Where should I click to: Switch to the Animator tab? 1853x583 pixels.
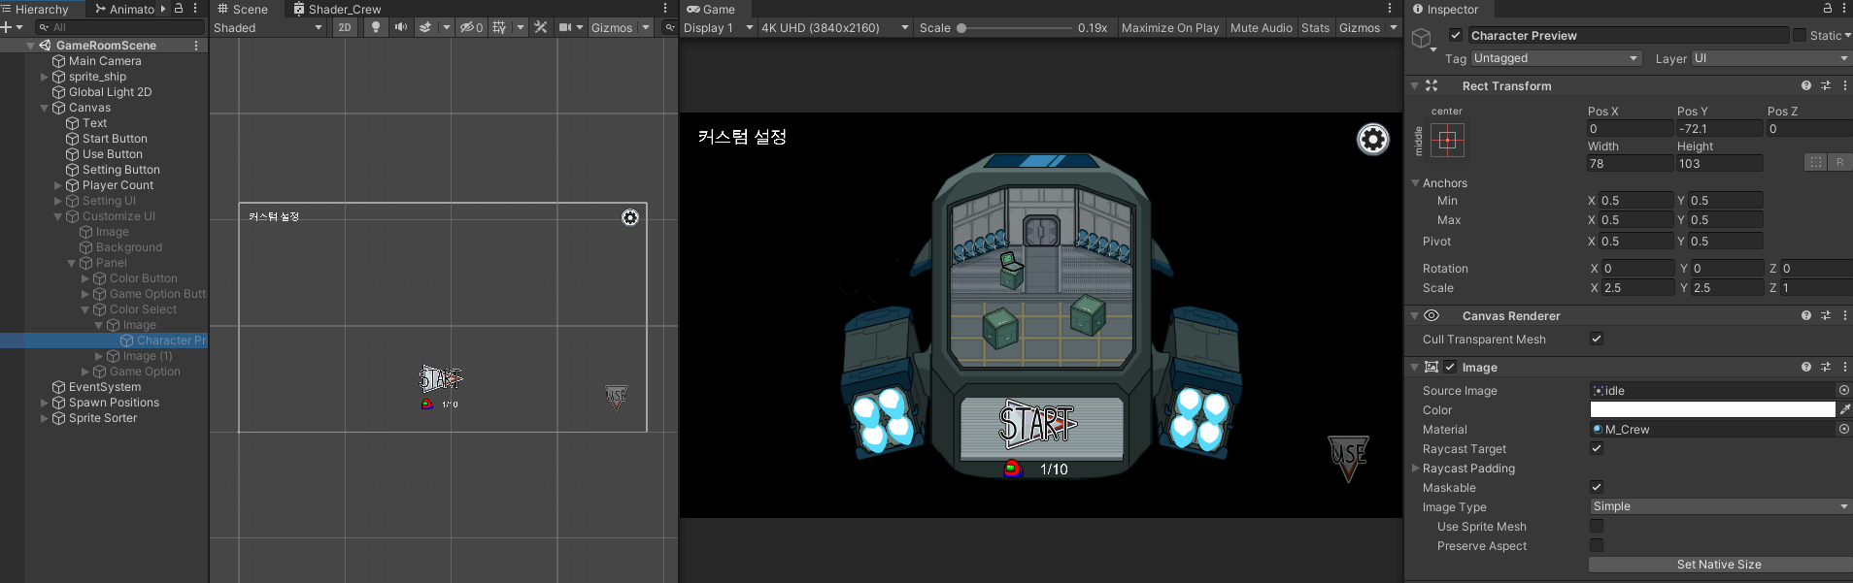pos(125,9)
